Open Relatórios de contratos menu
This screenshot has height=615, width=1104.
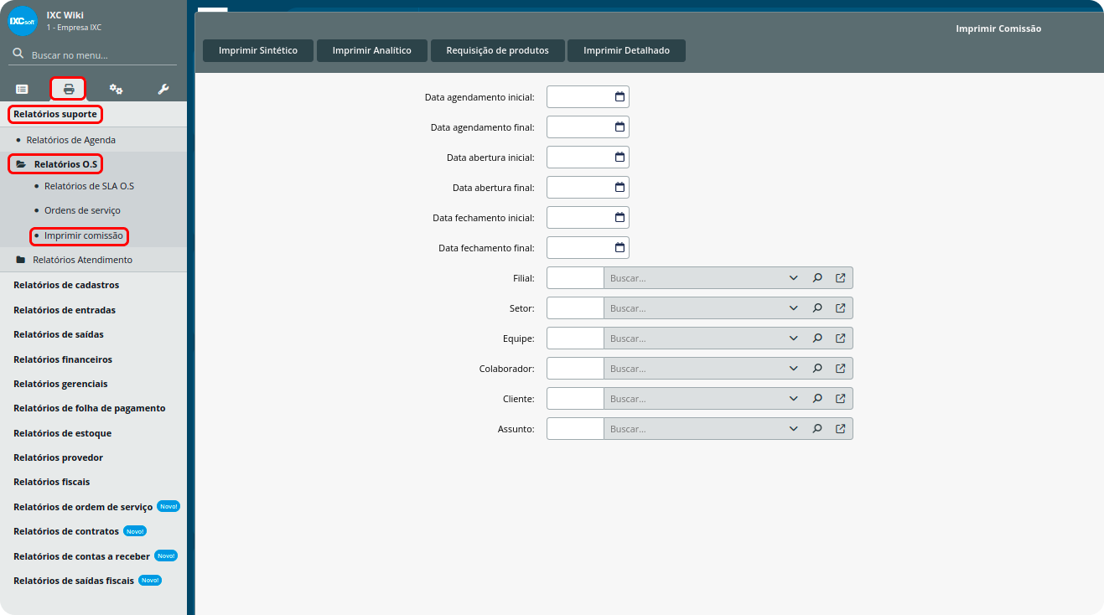[66, 531]
